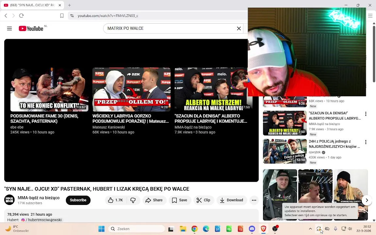Open hubertmsciwujewski Instagram link in description
Image resolution: width=376 pixels, height=235 pixels.
[x=41, y=220]
